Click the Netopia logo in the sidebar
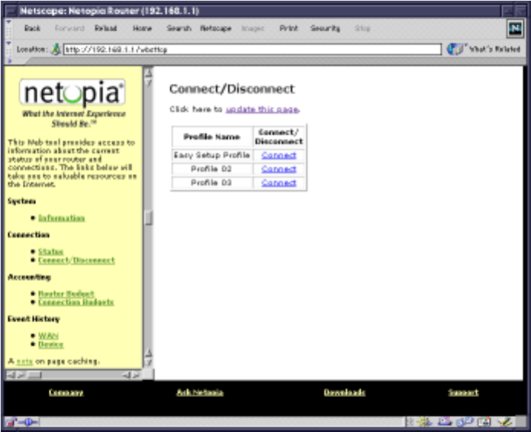531x432 pixels. (72, 92)
